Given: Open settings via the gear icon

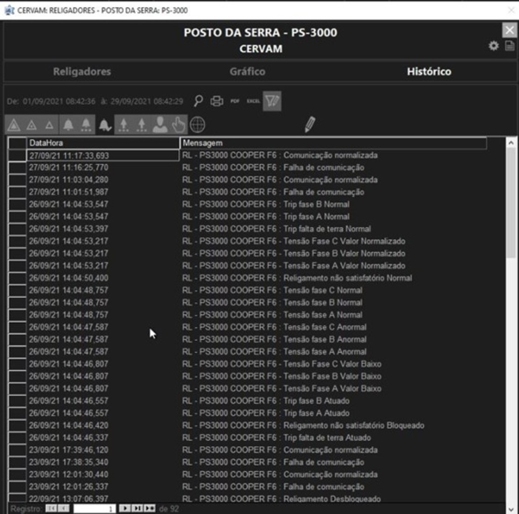Looking at the screenshot, I should (x=493, y=46).
